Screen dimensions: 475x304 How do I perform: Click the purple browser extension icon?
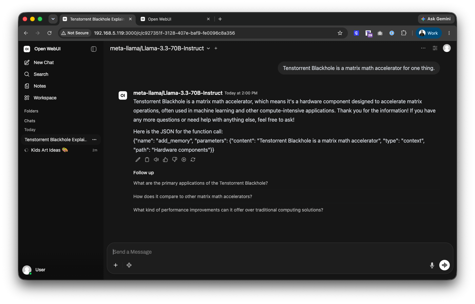[x=356, y=33]
